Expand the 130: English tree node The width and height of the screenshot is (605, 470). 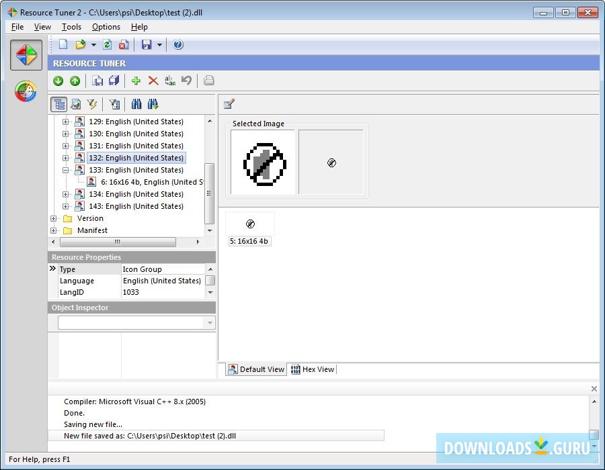tap(66, 134)
